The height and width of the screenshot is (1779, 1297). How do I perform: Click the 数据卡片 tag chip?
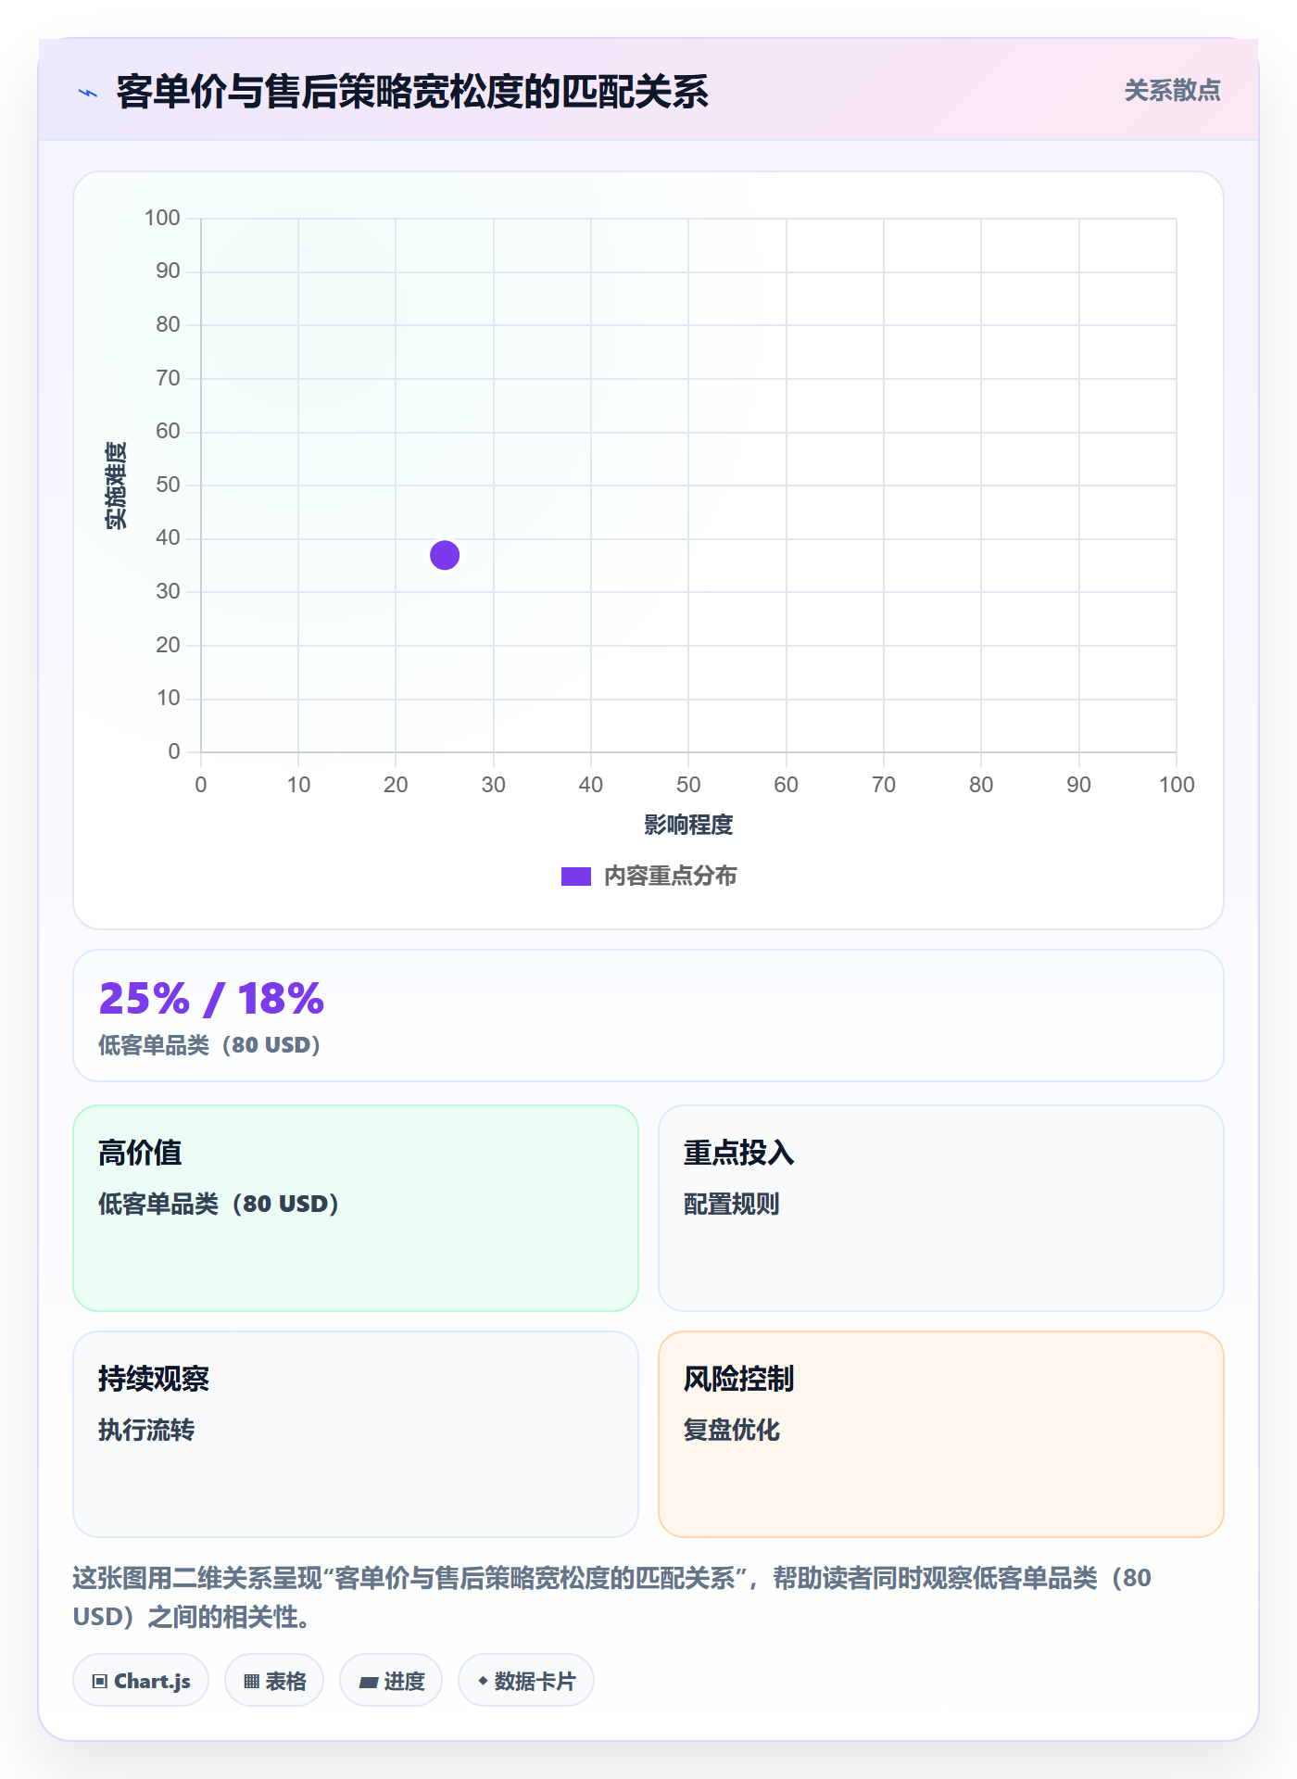click(x=526, y=1681)
